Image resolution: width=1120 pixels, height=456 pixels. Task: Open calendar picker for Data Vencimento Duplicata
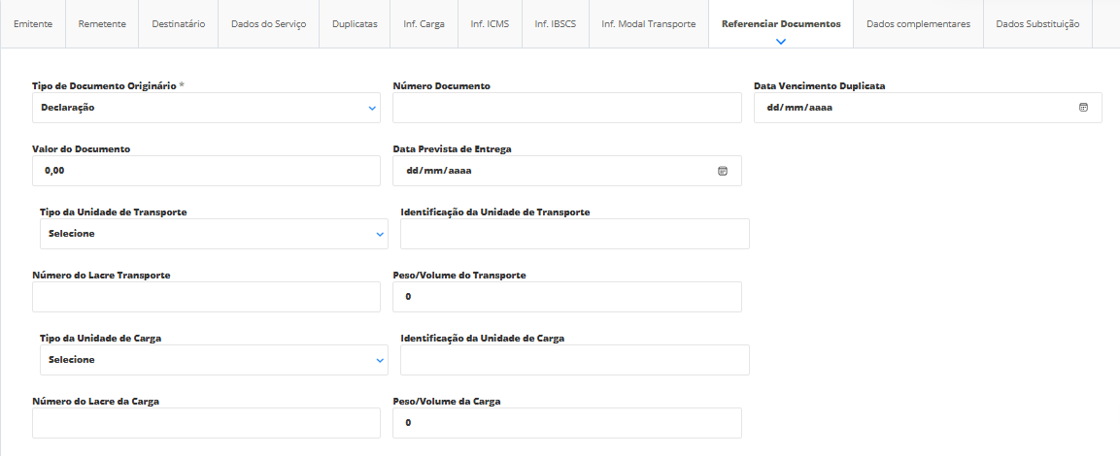click(x=1083, y=108)
